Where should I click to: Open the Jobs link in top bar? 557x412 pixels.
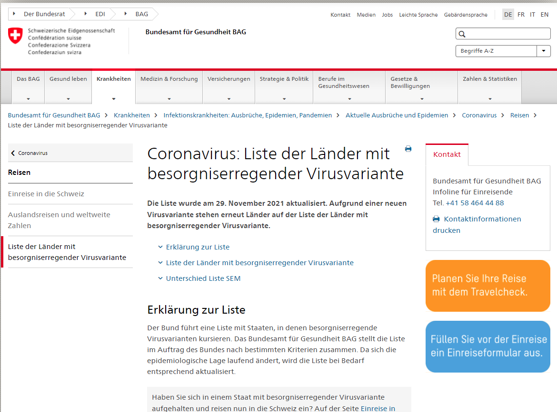click(x=387, y=15)
